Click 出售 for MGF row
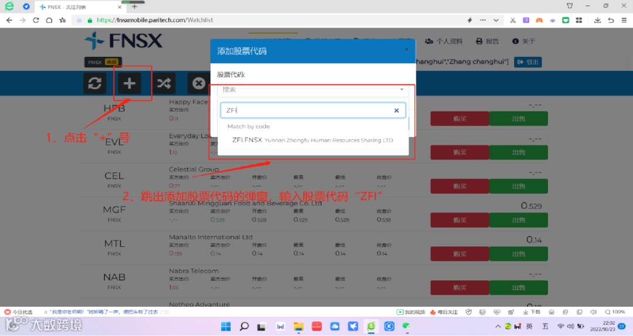The height and width of the screenshot is (336, 633). click(x=519, y=220)
